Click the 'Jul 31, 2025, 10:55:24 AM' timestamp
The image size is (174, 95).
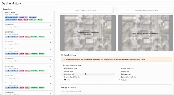point(12,27)
